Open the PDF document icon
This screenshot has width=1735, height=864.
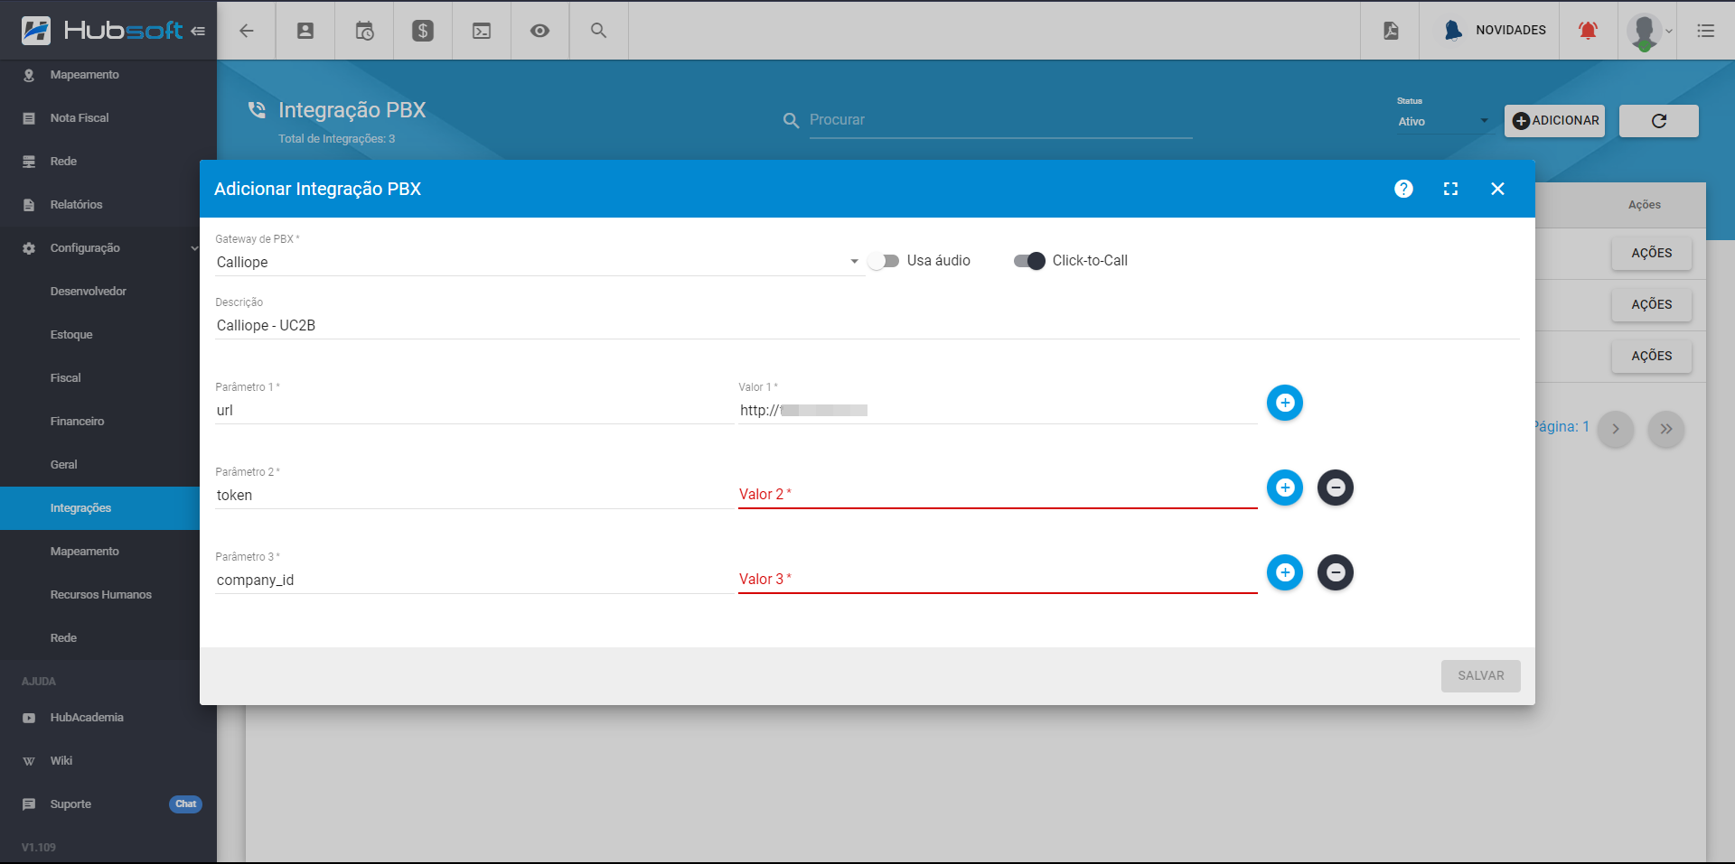pyautogui.click(x=1391, y=31)
